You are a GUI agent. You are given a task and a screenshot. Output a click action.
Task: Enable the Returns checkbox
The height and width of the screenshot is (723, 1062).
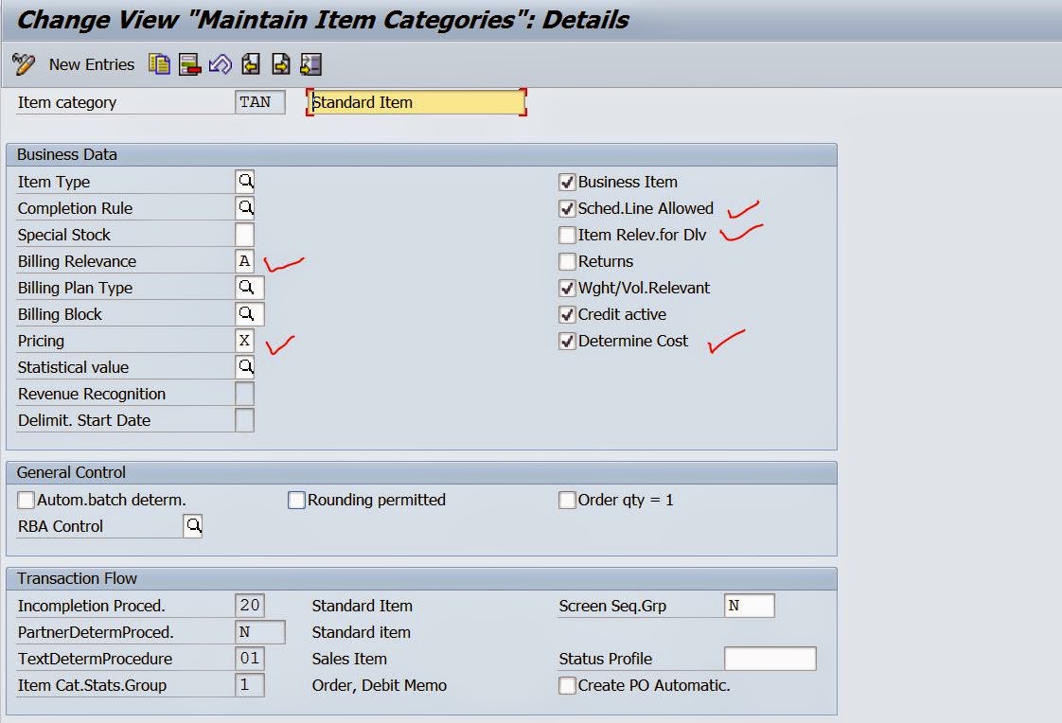(567, 261)
